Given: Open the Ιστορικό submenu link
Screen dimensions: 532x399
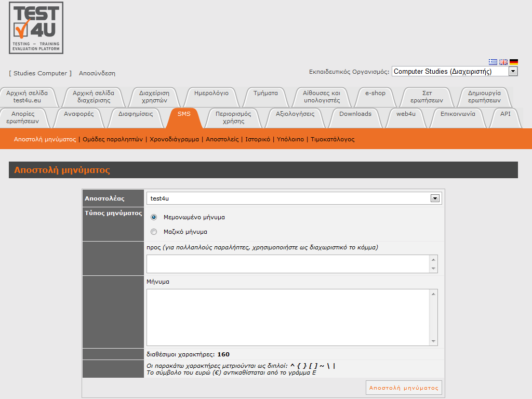Looking at the screenshot, I should click(258, 139).
